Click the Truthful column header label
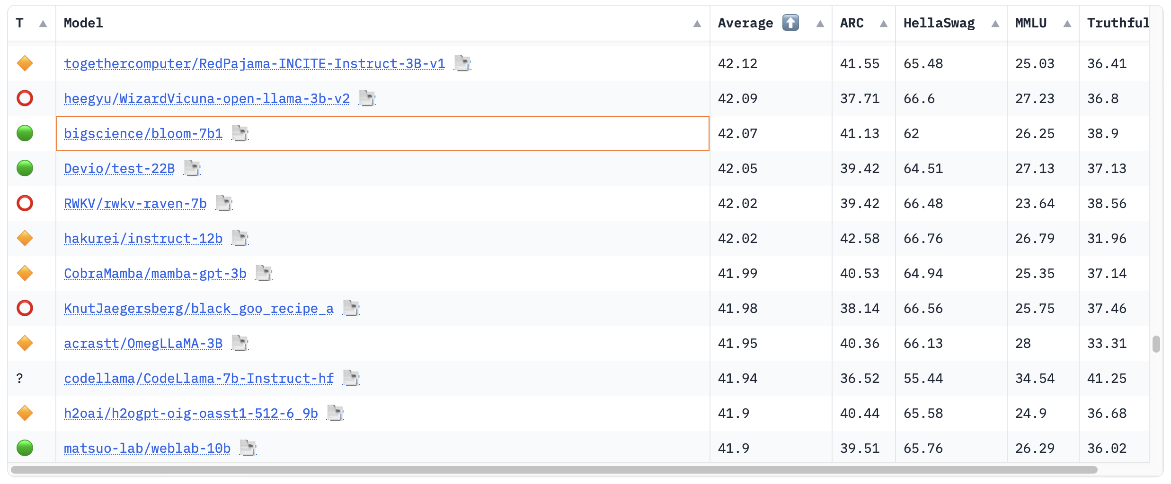The width and height of the screenshot is (1171, 484). tap(1118, 23)
